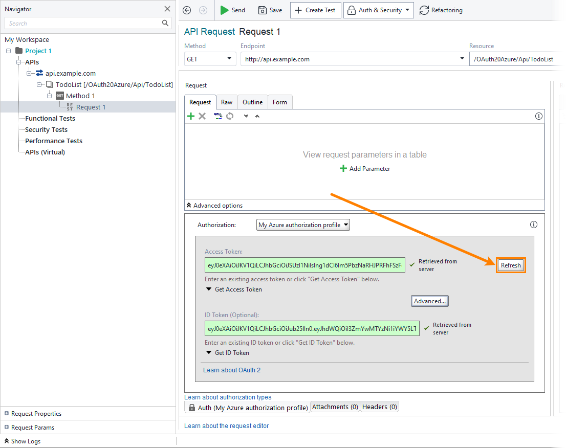Click the Send play icon
566x448 pixels.
(x=224, y=10)
